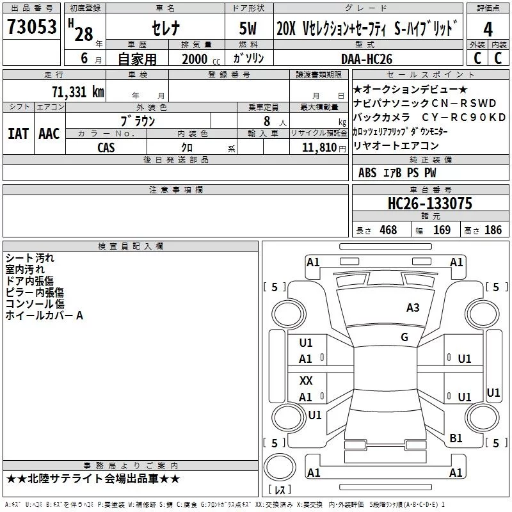
Task: Click the inspector note シート汚れ
Action: click(30, 259)
